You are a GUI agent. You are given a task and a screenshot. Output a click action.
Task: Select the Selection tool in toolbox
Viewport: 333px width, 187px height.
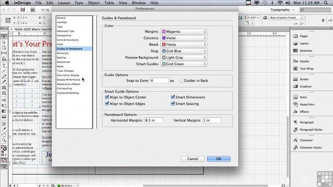(4, 37)
